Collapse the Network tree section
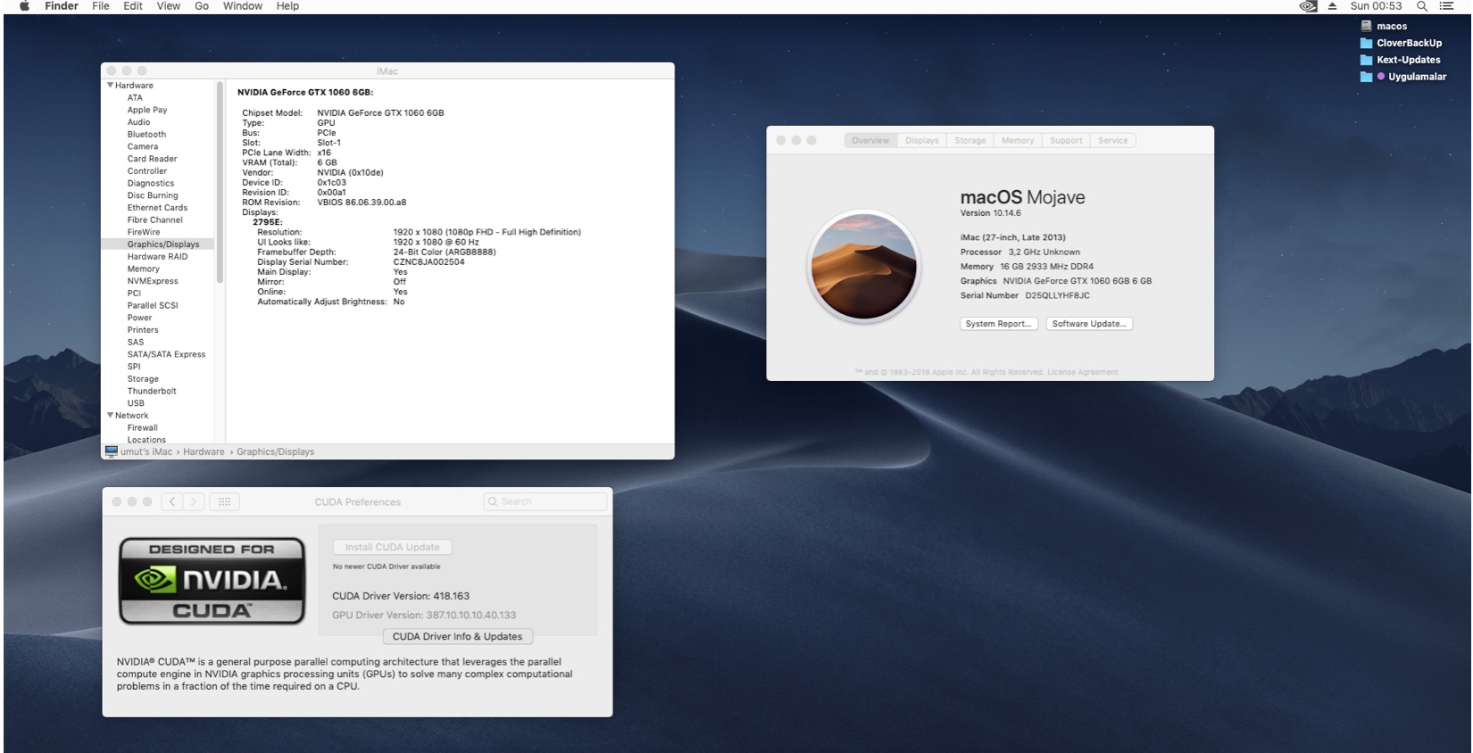Viewport: 1473px width, 753px height. [111, 416]
